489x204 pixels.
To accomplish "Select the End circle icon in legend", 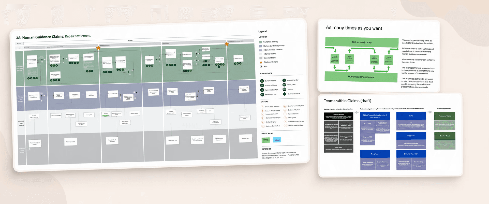I will click(261, 67).
